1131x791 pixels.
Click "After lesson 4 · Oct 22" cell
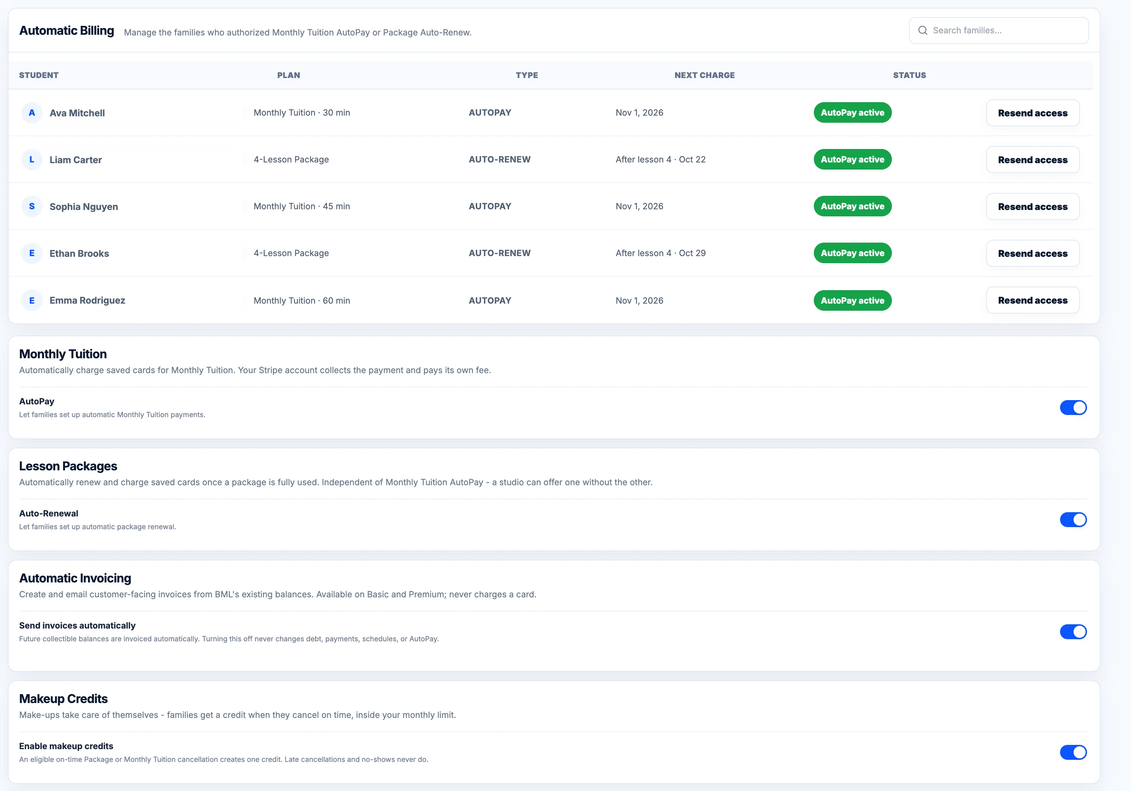point(661,160)
